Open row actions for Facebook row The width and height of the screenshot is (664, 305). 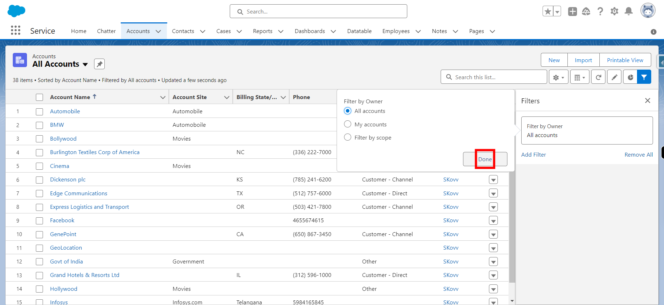493,220
